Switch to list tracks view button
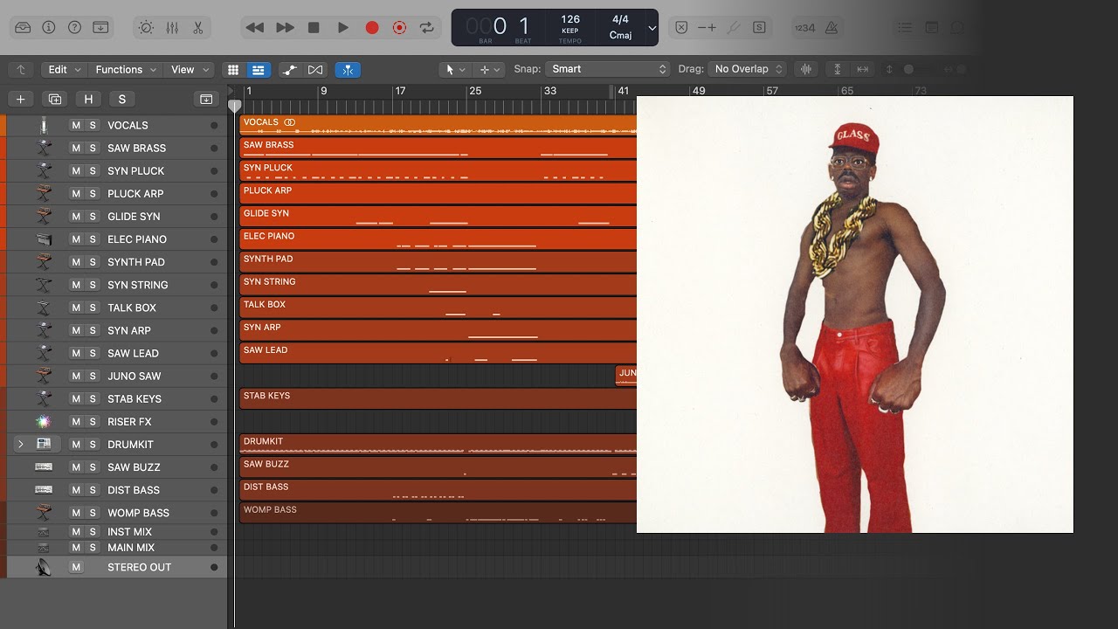This screenshot has height=629, width=1118. click(259, 70)
